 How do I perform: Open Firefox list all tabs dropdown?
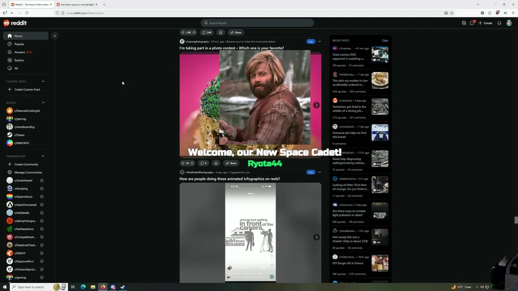click(478, 4)
